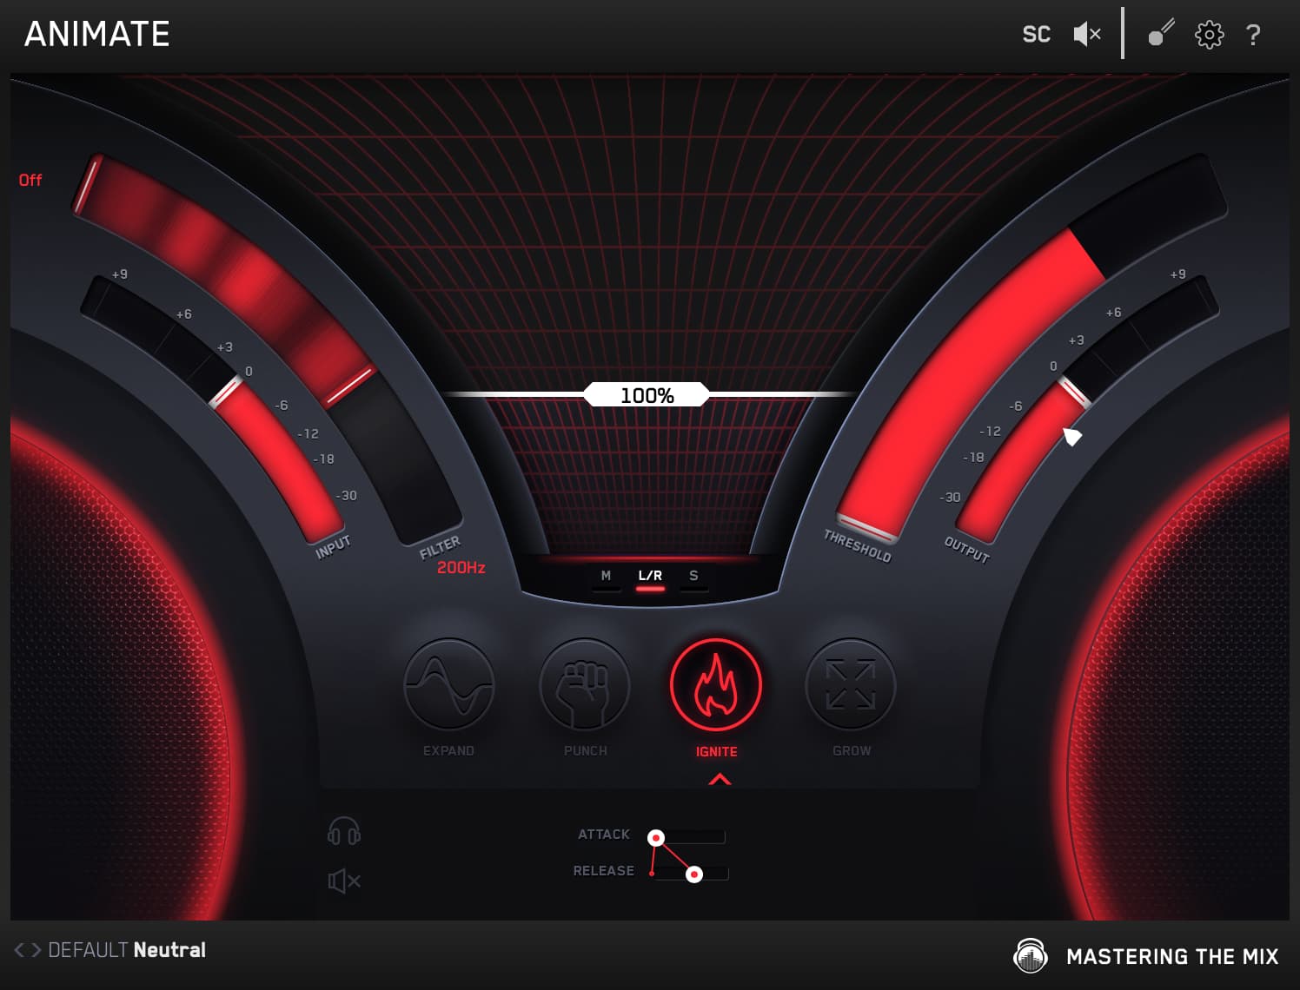Click the OUTPUT meter label

pyautogui.click(x=966, y=550)
